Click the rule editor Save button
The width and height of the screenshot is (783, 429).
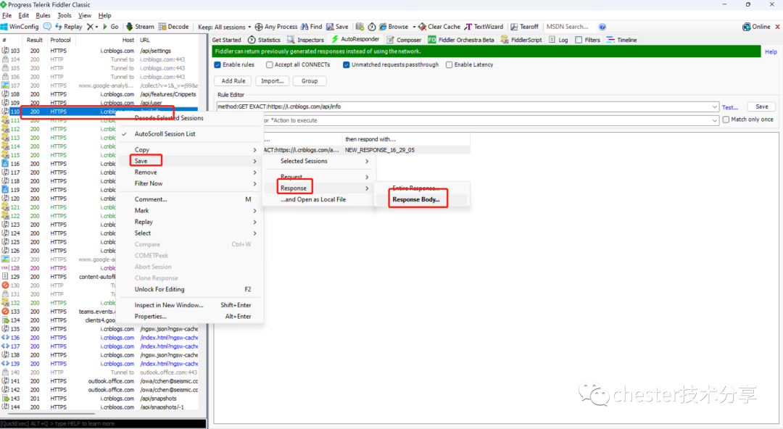(761, 107)
